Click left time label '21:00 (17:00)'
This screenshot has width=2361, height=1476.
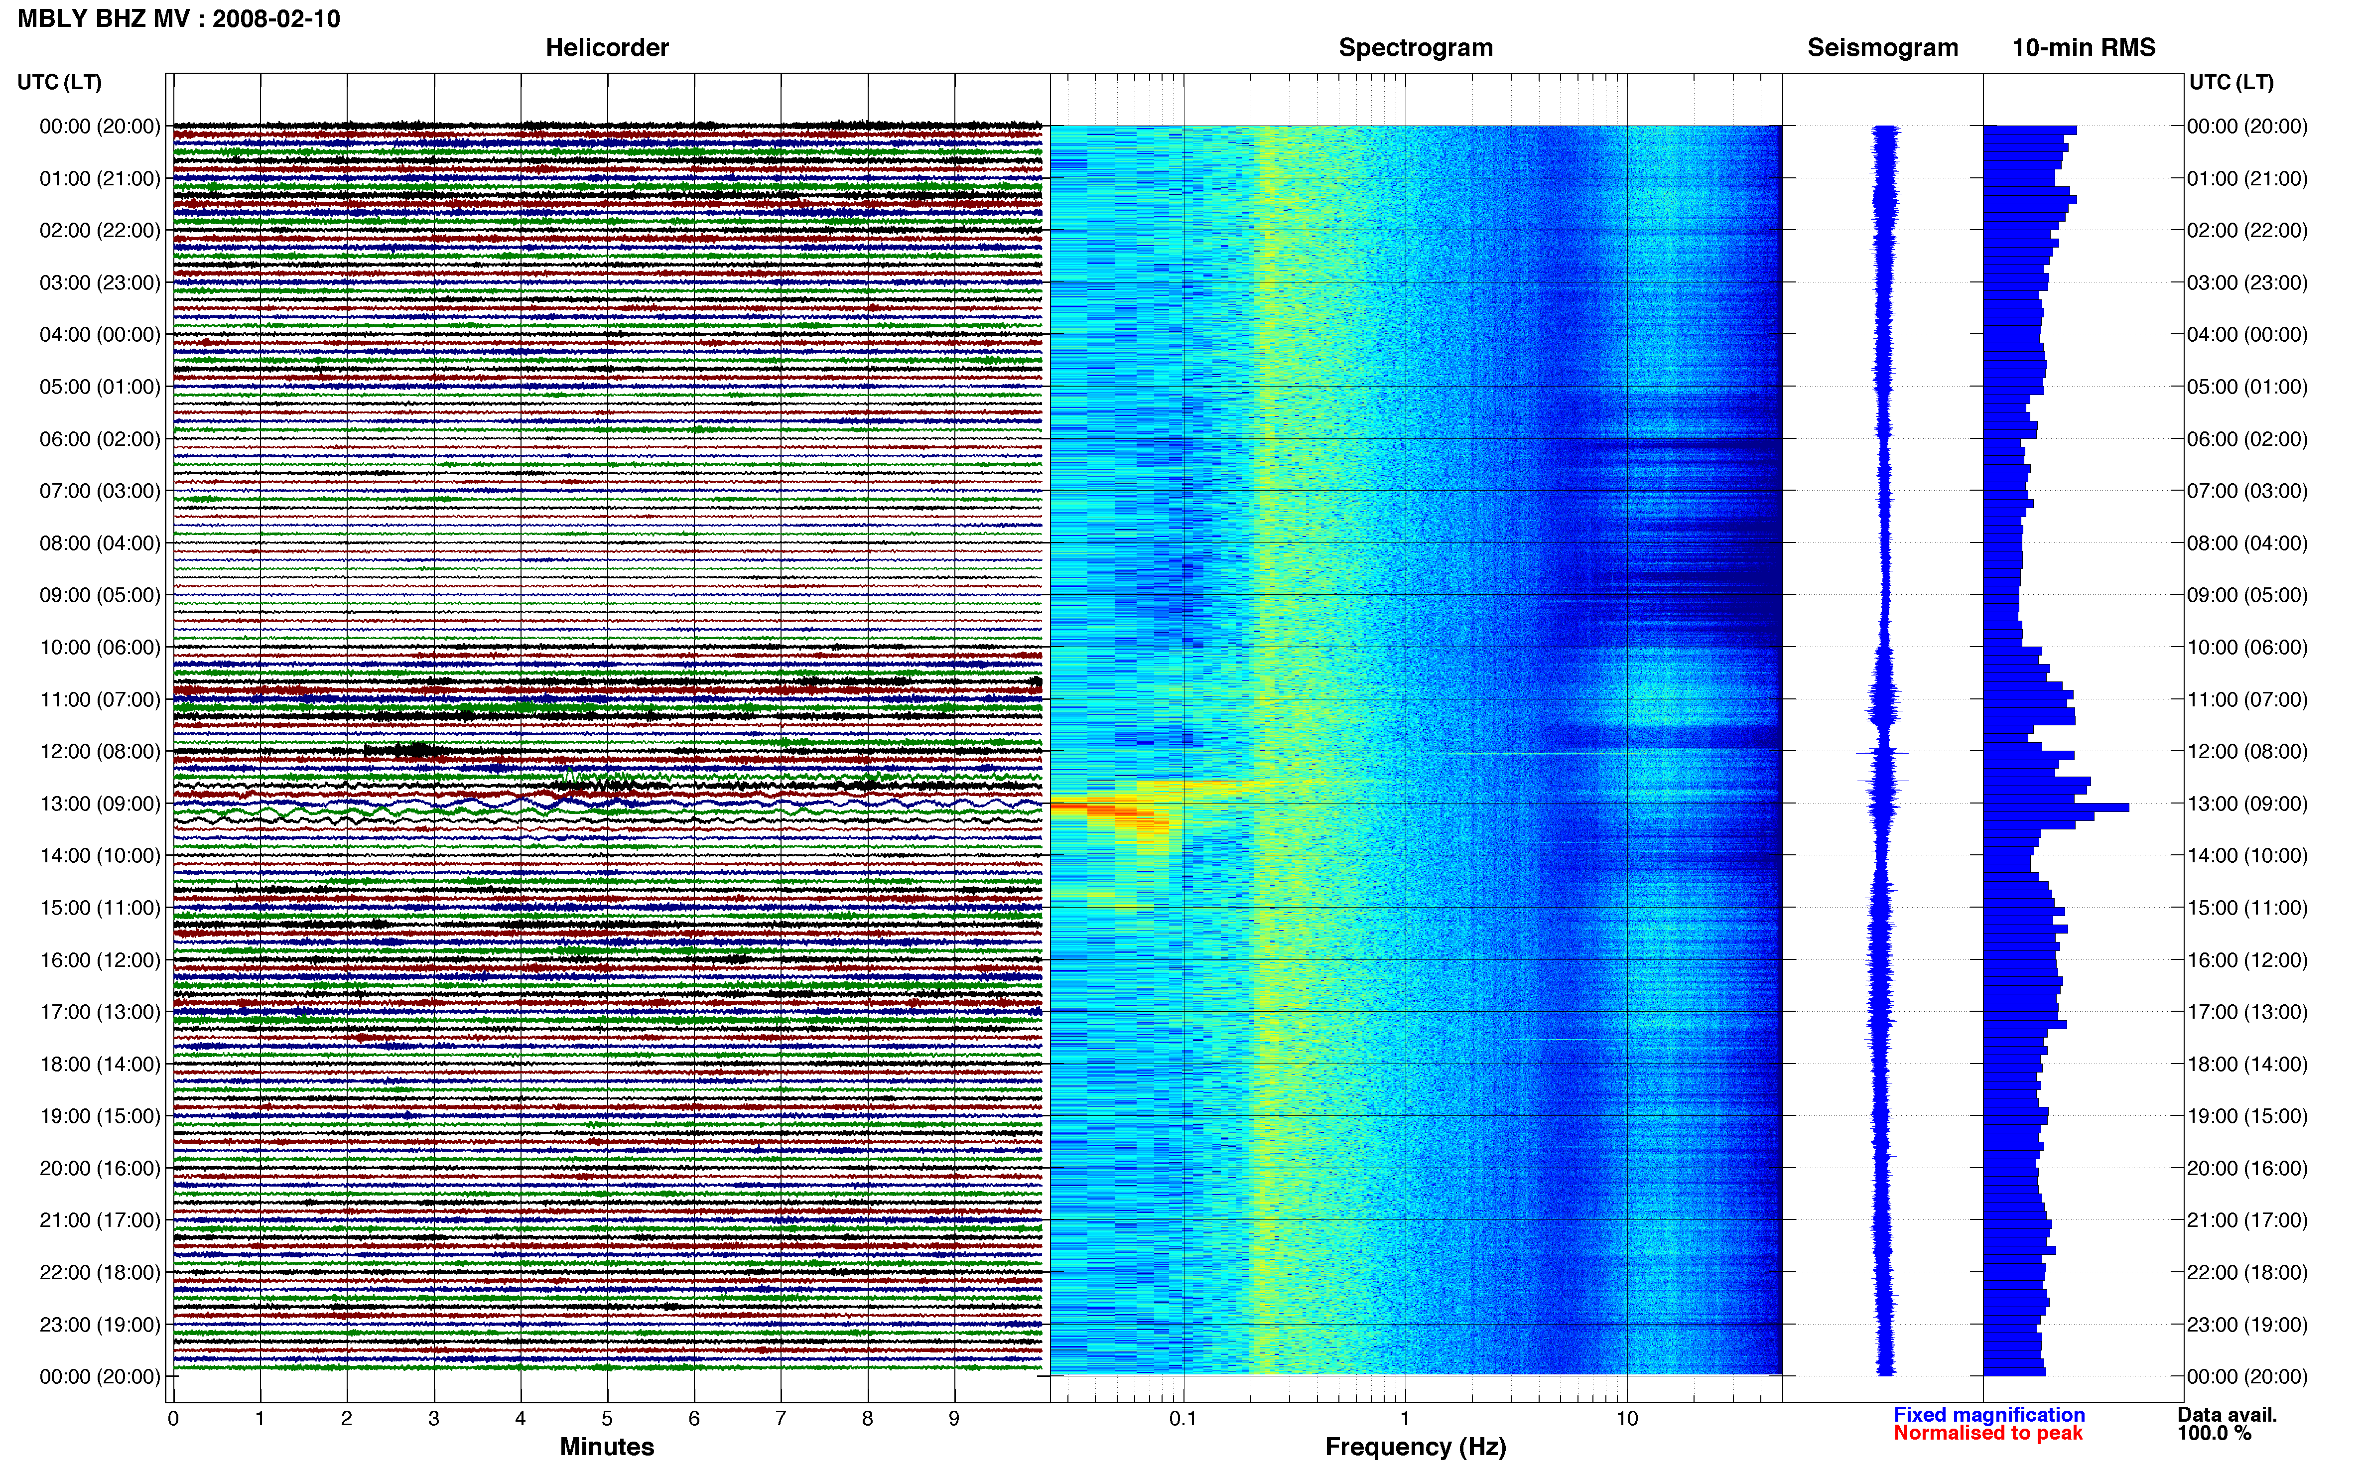(100, 1220)
